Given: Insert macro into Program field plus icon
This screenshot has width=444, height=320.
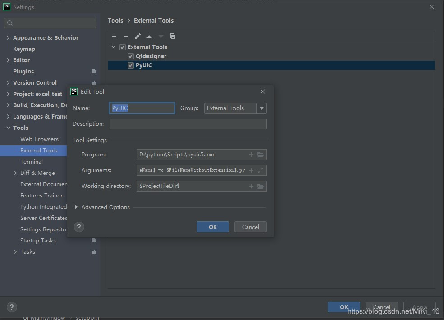Looking at the screenshot, I should 251,155.
